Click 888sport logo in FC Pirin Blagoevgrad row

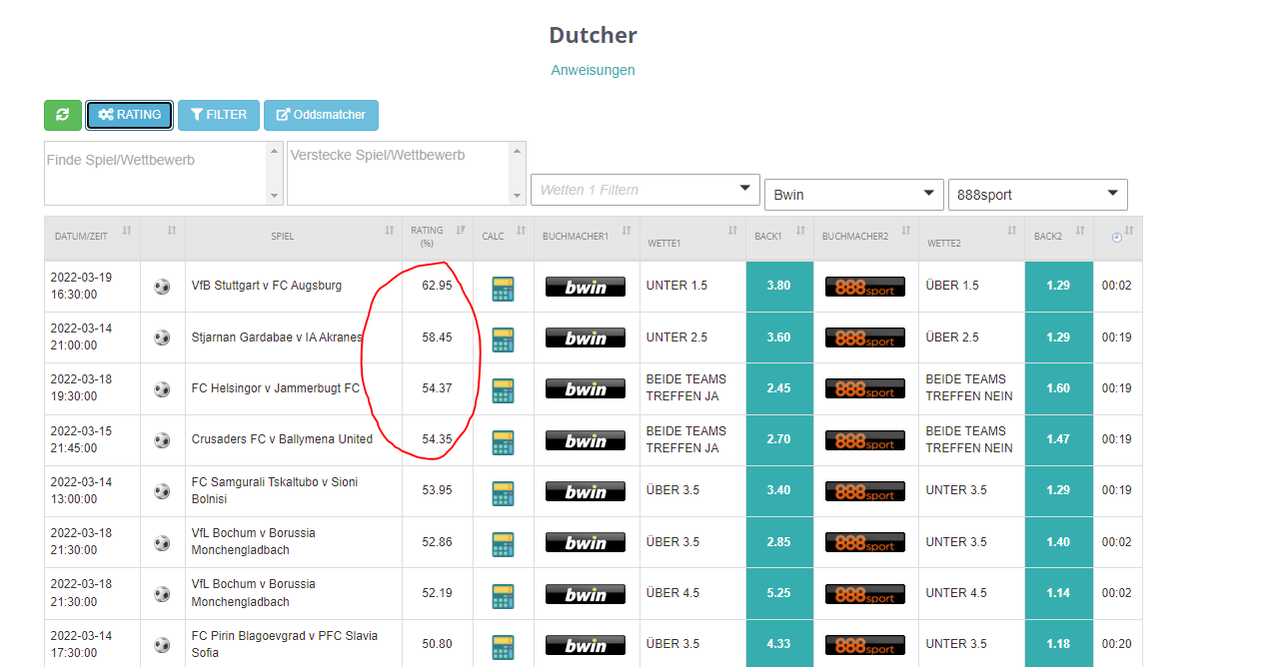(x=865, y=645)
